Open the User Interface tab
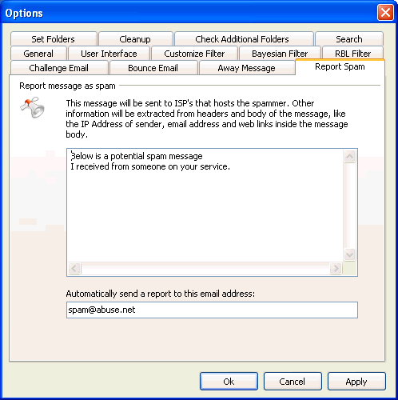This screenshot has width=398, height=400. click(x=109, y=54)
